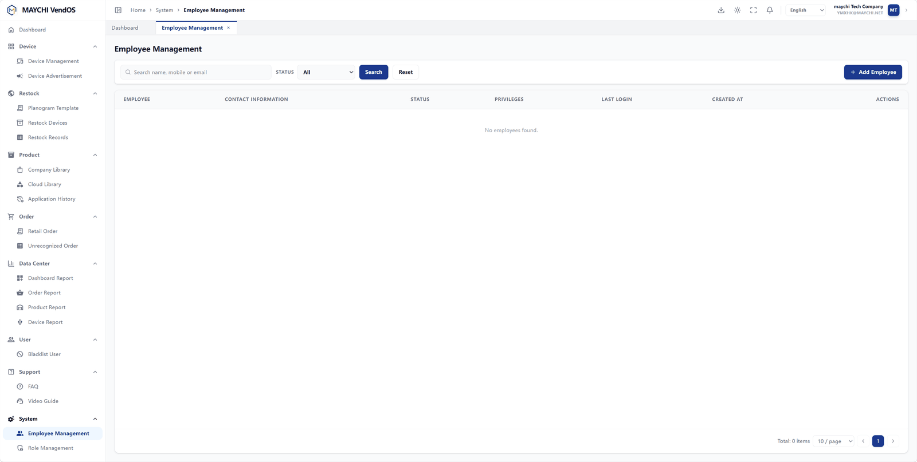Click the Reset button

[x=406, y=72]
